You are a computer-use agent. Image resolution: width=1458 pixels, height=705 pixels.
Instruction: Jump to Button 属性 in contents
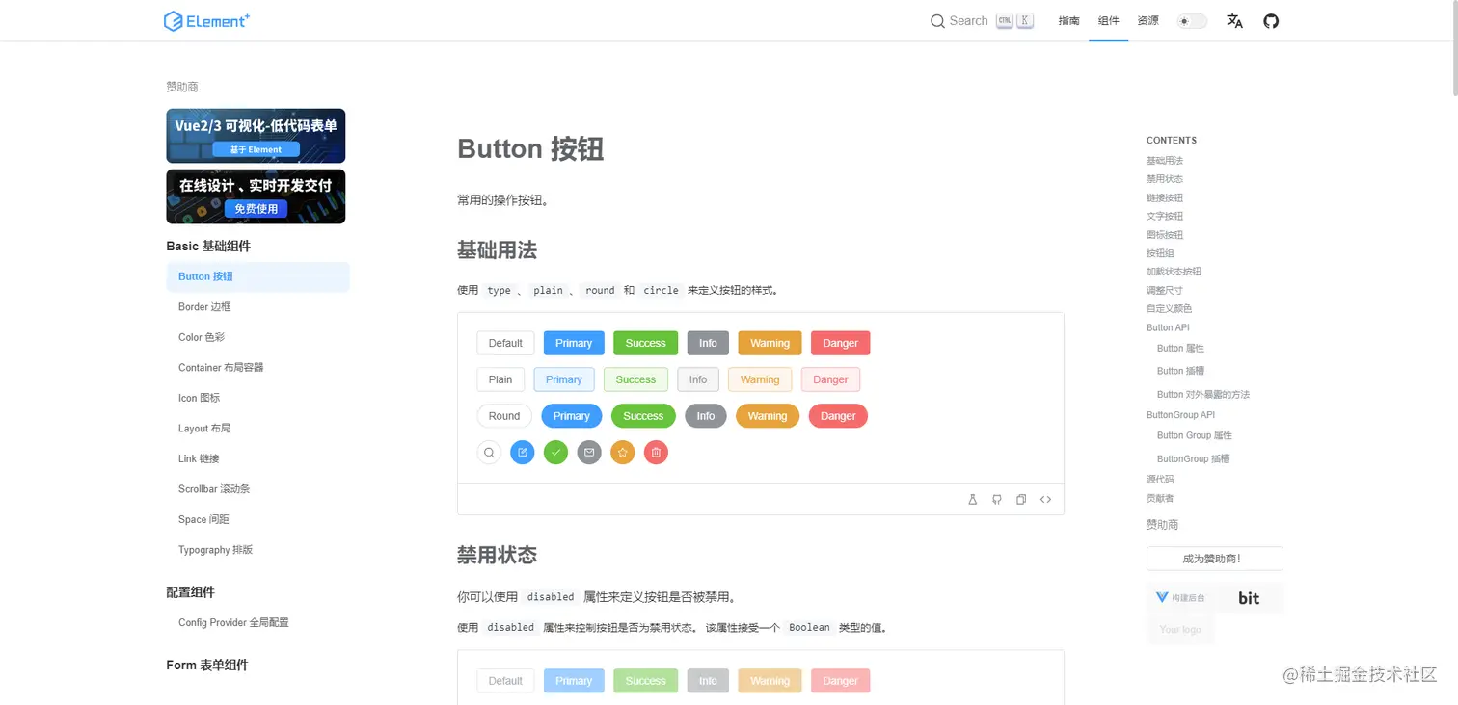[x=1180, y=349]
